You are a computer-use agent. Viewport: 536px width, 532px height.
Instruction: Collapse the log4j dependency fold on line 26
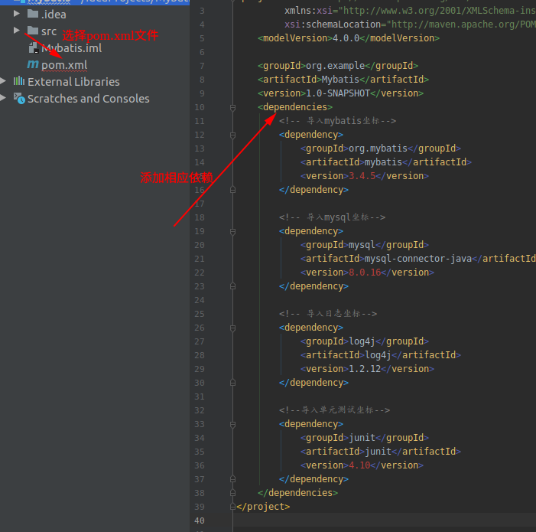coord(232,328)
